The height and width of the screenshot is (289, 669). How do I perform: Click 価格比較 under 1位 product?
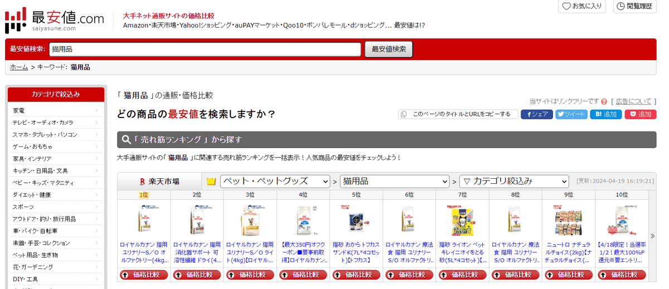144,275
